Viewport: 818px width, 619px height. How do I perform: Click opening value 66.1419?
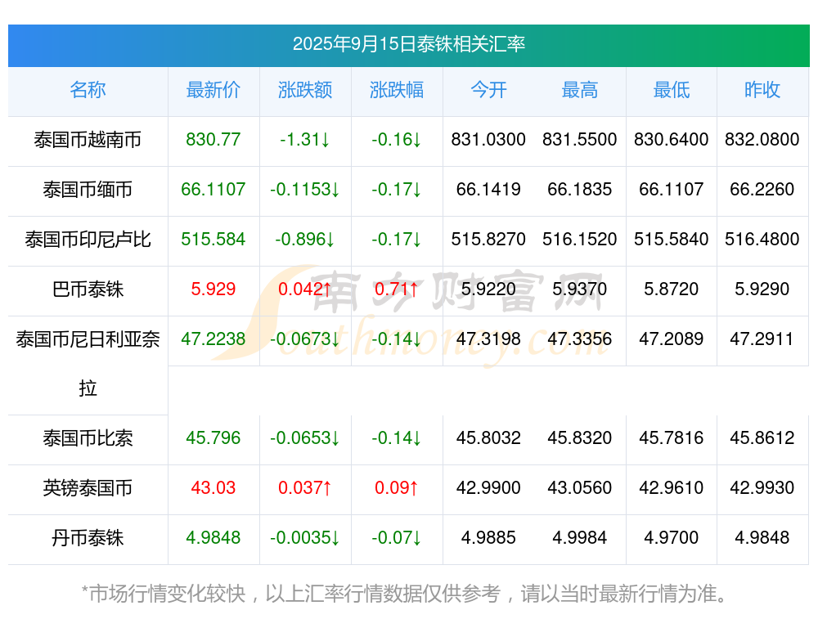(488, 190)
